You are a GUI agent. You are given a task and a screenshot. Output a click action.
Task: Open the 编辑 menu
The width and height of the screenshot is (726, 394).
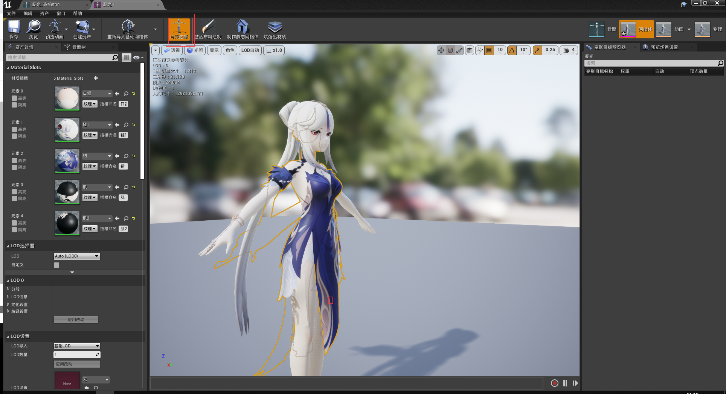[28, 14]
